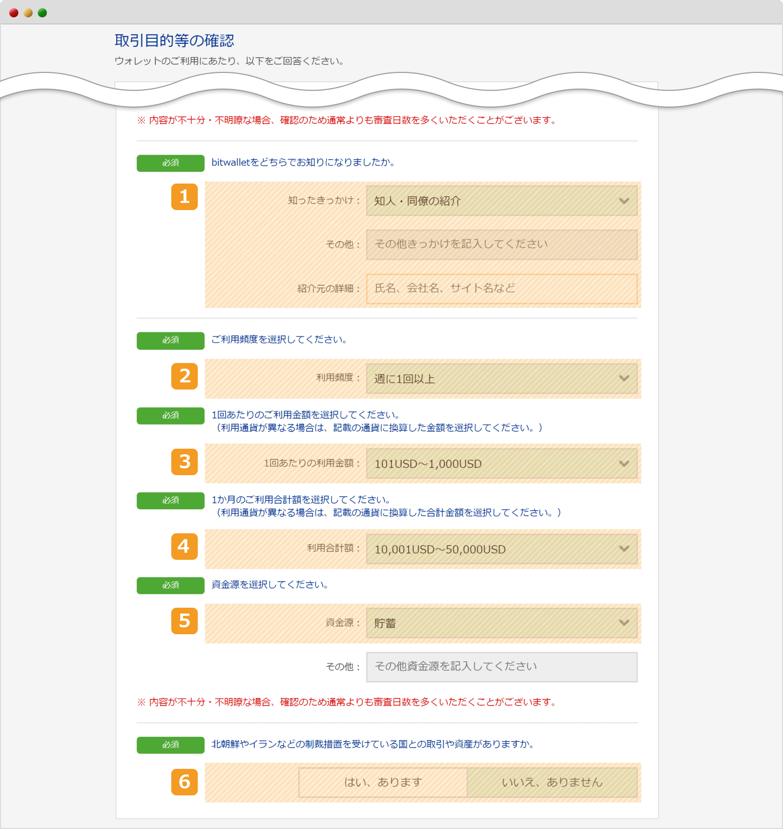Focus the 紹介元の詳細 field (氏名、会社名、サイト名など)
Image resolution: width=783 pixels, height=829 pixels.
click(502, 289)
